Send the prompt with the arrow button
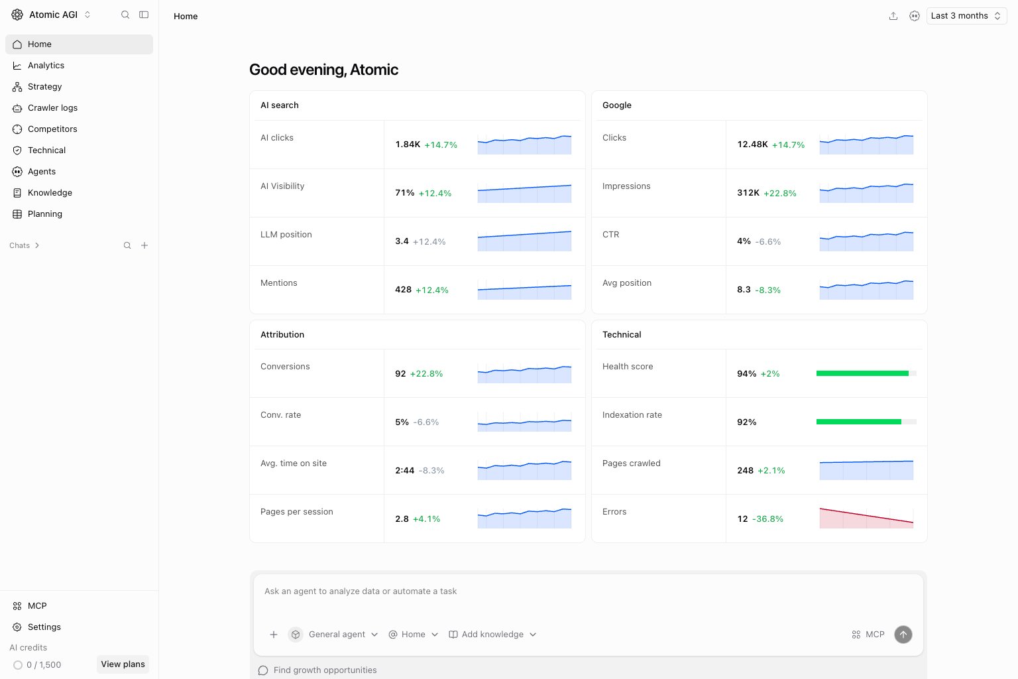This screenshot has width=1018, height=679. 903,635
